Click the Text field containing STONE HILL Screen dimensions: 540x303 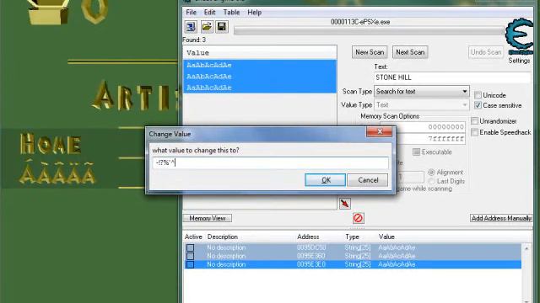click(452, 77)
